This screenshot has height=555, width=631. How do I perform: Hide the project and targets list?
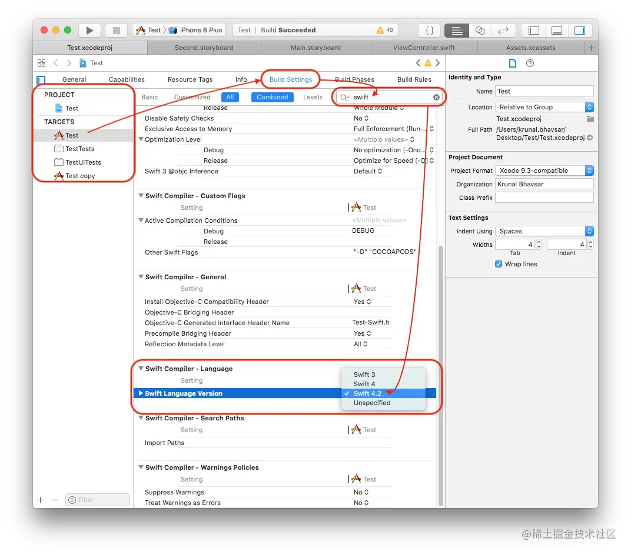coord(41,79)
